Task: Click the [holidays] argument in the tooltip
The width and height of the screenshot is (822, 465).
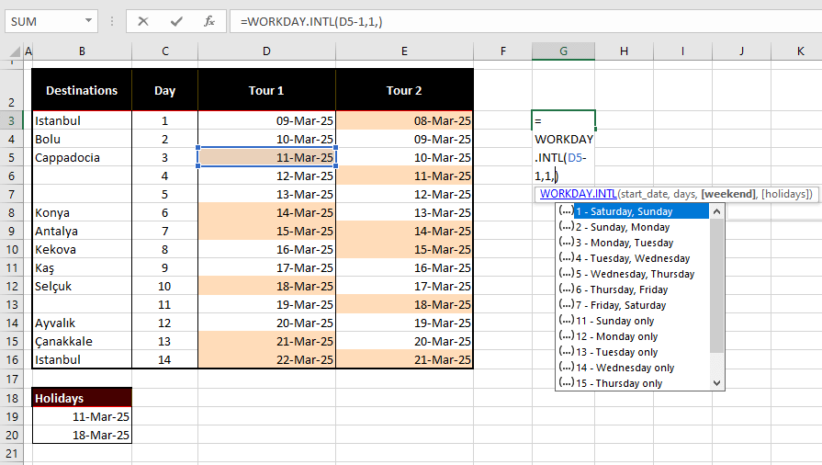Action: (x=786, y=194)
